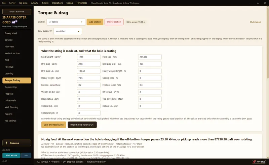Click the NOT LIVE status indicator
Image resolution: width=269 pixels, height=165 pixels.
pyautogui.click(x=259, y=162)
